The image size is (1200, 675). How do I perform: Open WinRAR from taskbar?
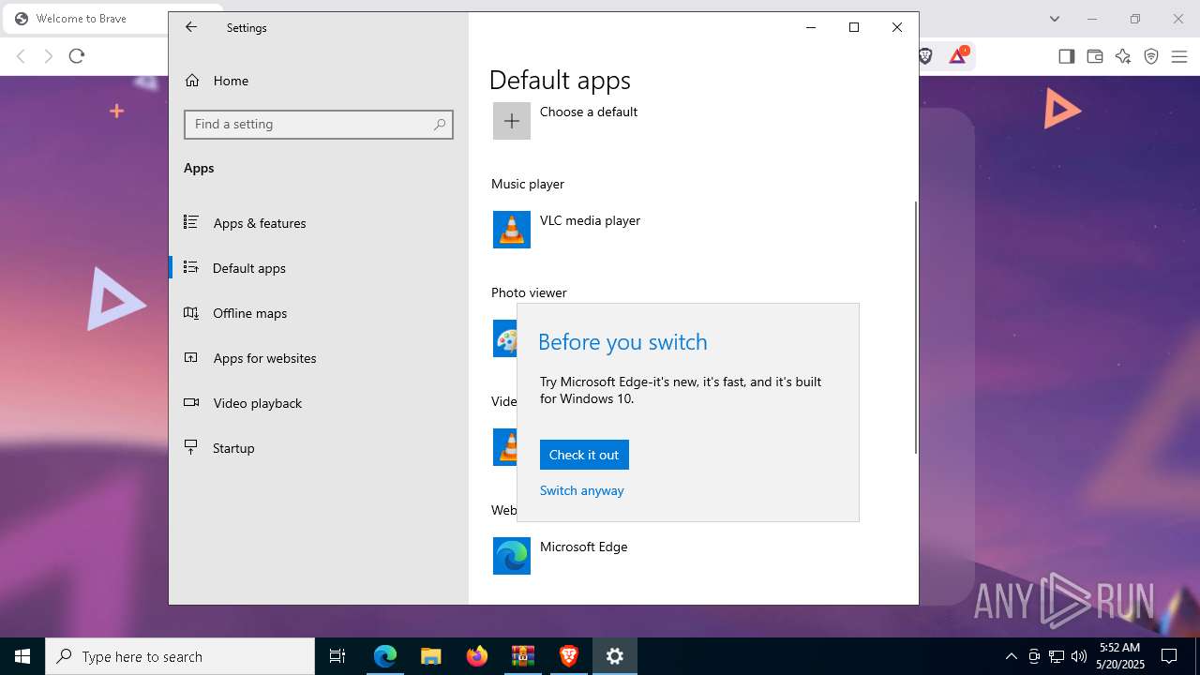tap(523, 656)
